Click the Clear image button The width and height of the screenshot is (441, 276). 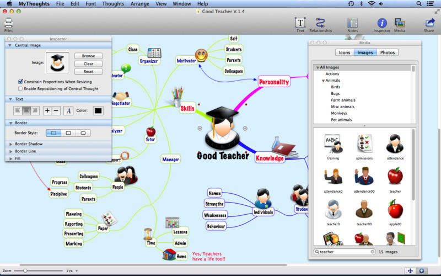(88, 64)
